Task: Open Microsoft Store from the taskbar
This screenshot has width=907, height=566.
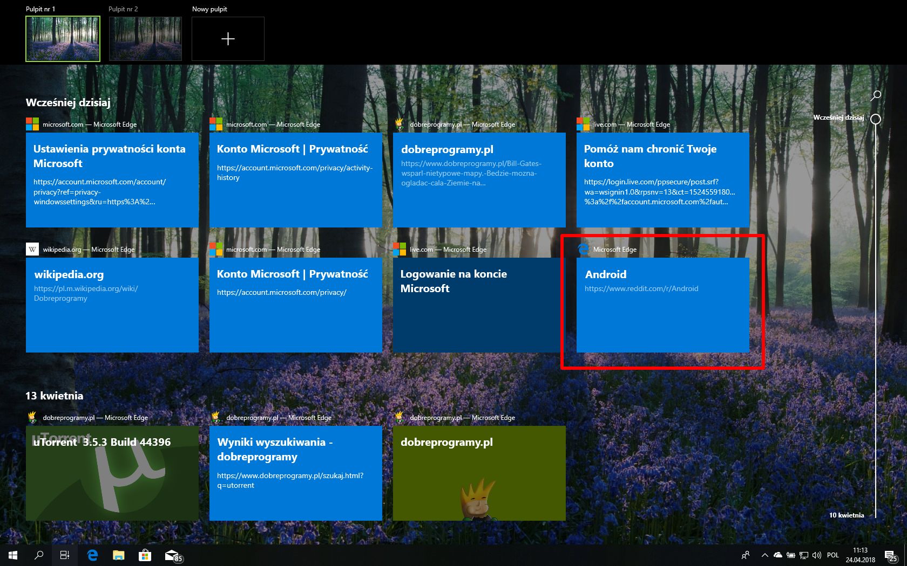Action: [x=144, y=555]
